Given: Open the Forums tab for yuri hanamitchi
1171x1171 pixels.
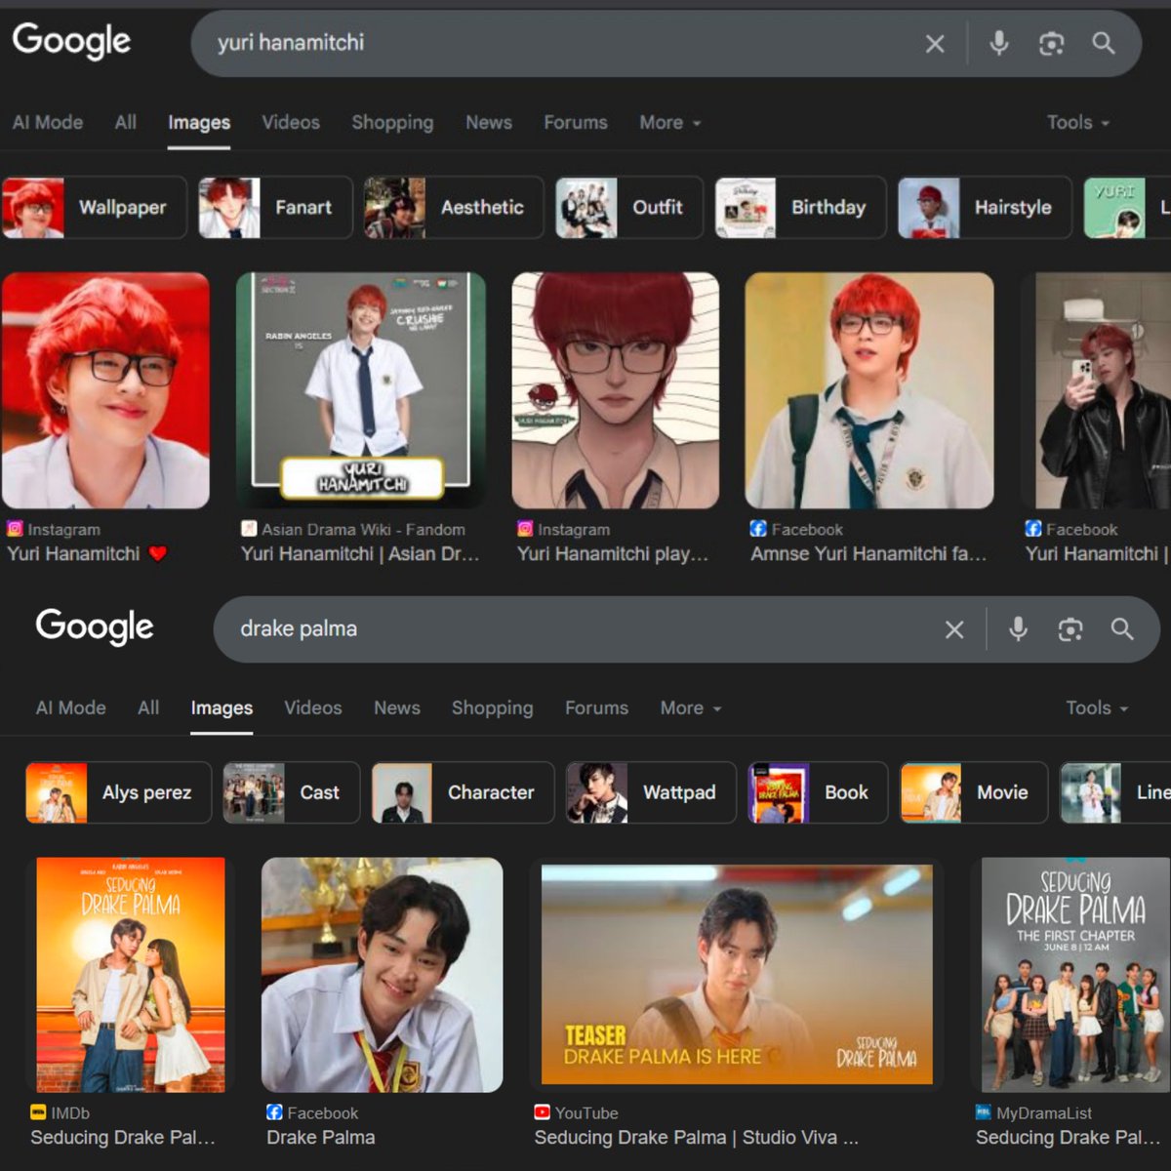Looking at the screenshot, I should (x=576, y=123).
